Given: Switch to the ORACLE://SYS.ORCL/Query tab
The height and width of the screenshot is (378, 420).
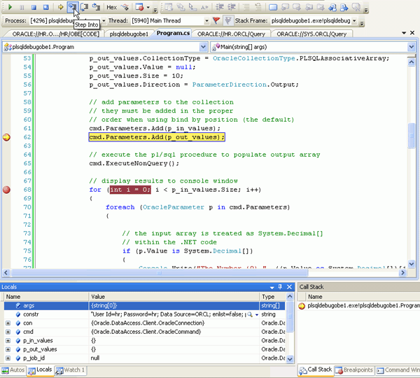Looking at the screenshot, I should pyautogui.click(x=310, y=34).
